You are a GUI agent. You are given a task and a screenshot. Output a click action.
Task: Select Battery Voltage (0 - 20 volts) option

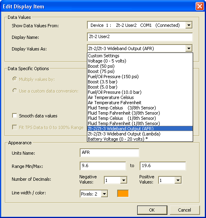pos(140,139)
